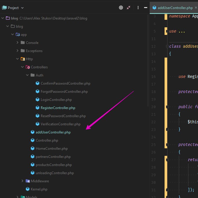Click the class keyword on line 12
Viewport: 198px width, 198px height.
(x=175, y=46)
